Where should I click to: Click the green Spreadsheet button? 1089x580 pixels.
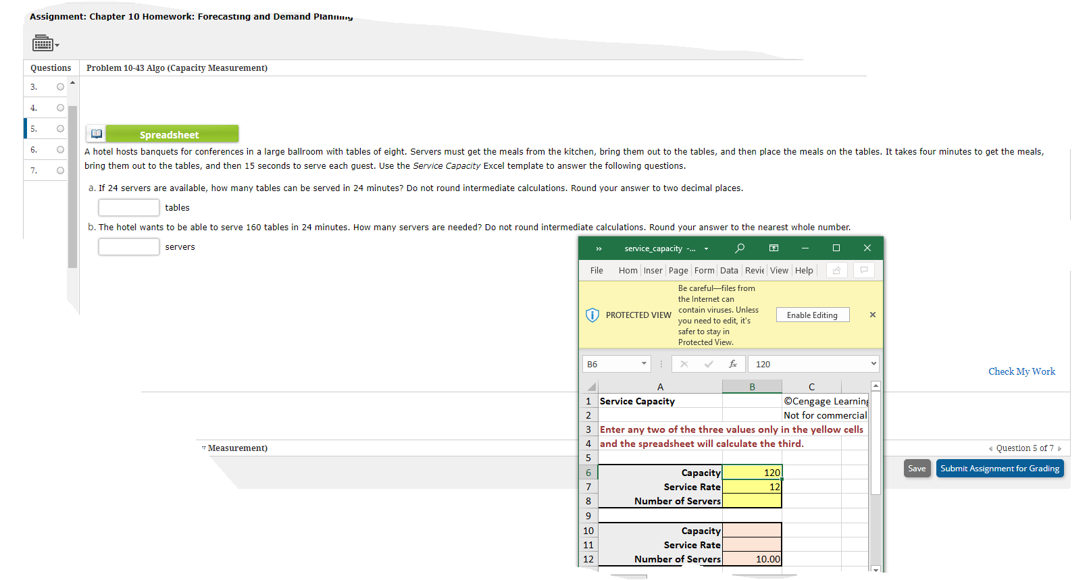tap(172, 134)
